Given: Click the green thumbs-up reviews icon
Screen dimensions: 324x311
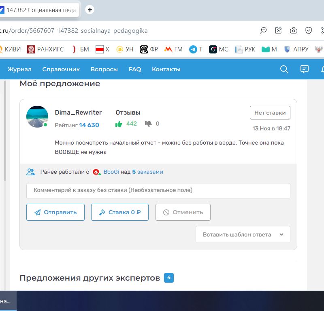Looking at the screenshot, I should click(119, 124).
